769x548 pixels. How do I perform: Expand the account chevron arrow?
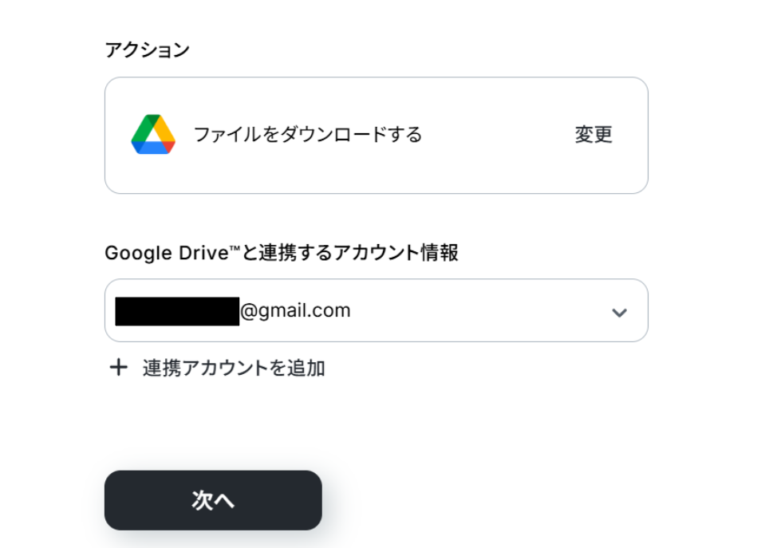(x=619, y=312)
